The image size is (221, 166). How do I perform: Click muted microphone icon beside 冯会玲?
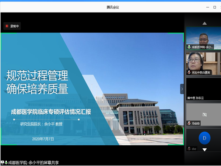click(x=189, y=123)
